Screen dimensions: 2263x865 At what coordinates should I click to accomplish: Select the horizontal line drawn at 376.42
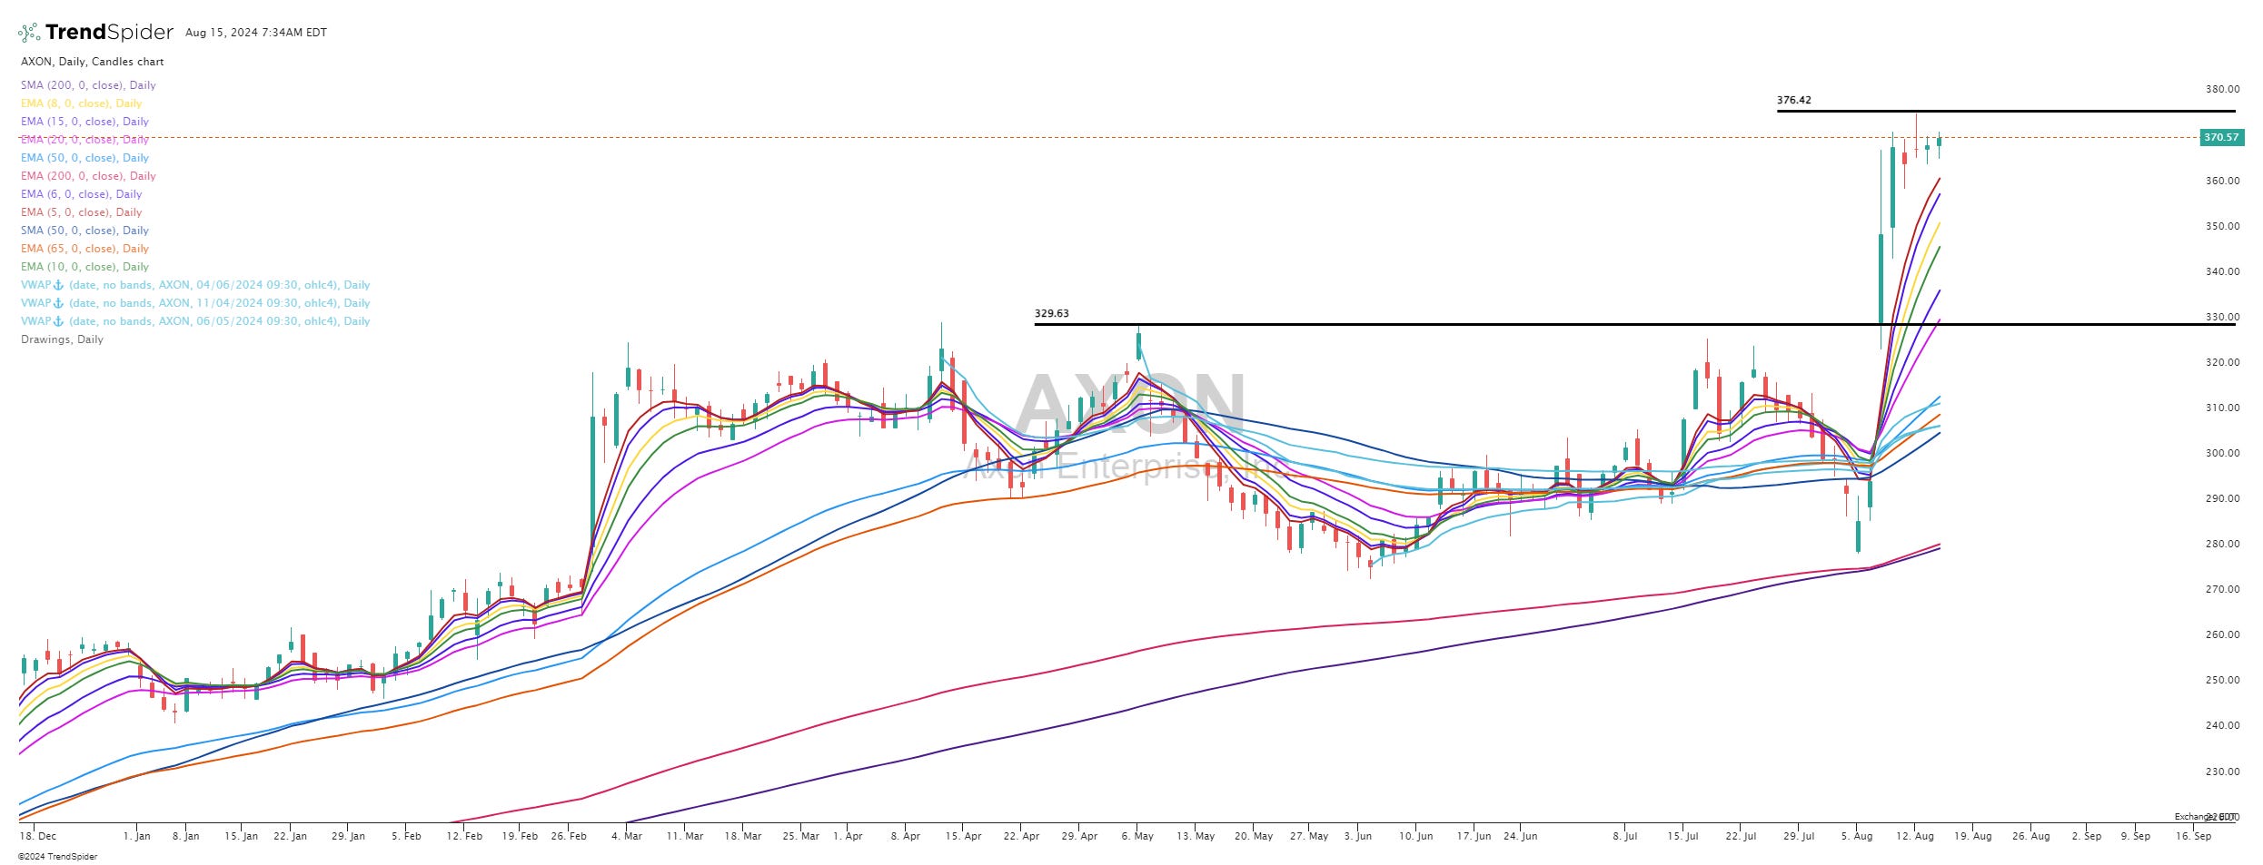point(2006,112)
